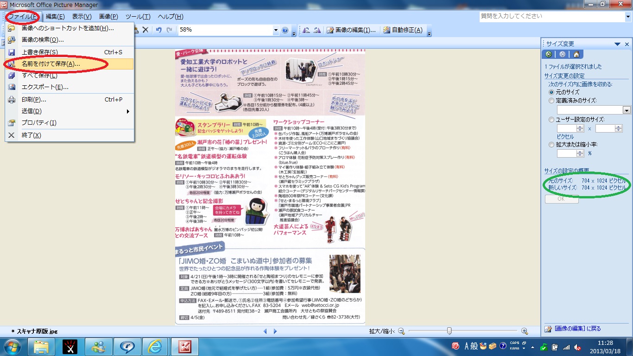Image resolution: width=633 pixels, height=356 pixels.
Task: Select the 拡大または縮小率 radio button
Action: [x=551, y=144]
